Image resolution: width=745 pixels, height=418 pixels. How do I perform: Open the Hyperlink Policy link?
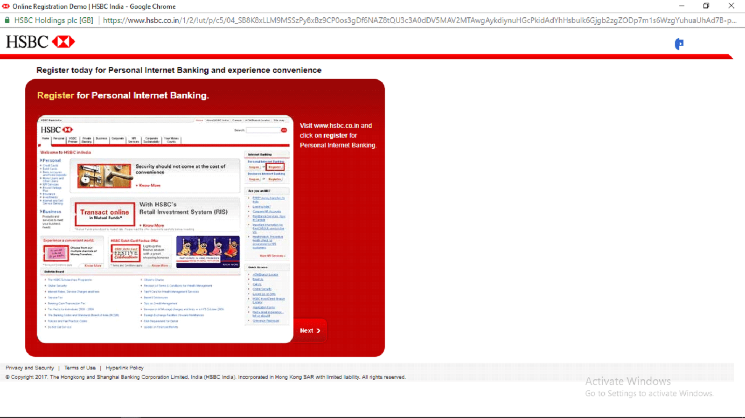(125, 368)
